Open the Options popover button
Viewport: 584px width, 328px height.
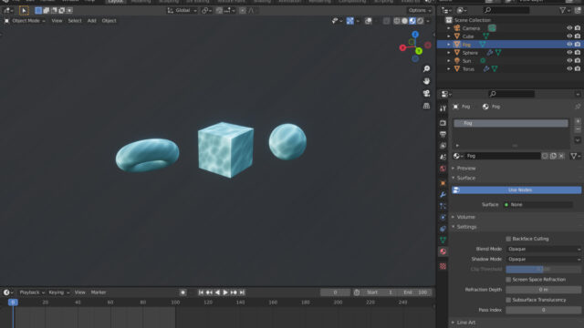(419, 10)
